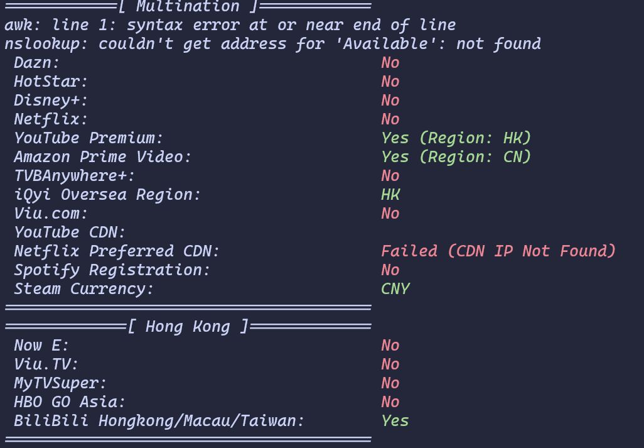Select the Dazn label
Viewport: 644px width, 448px height.
pos(37,63)
